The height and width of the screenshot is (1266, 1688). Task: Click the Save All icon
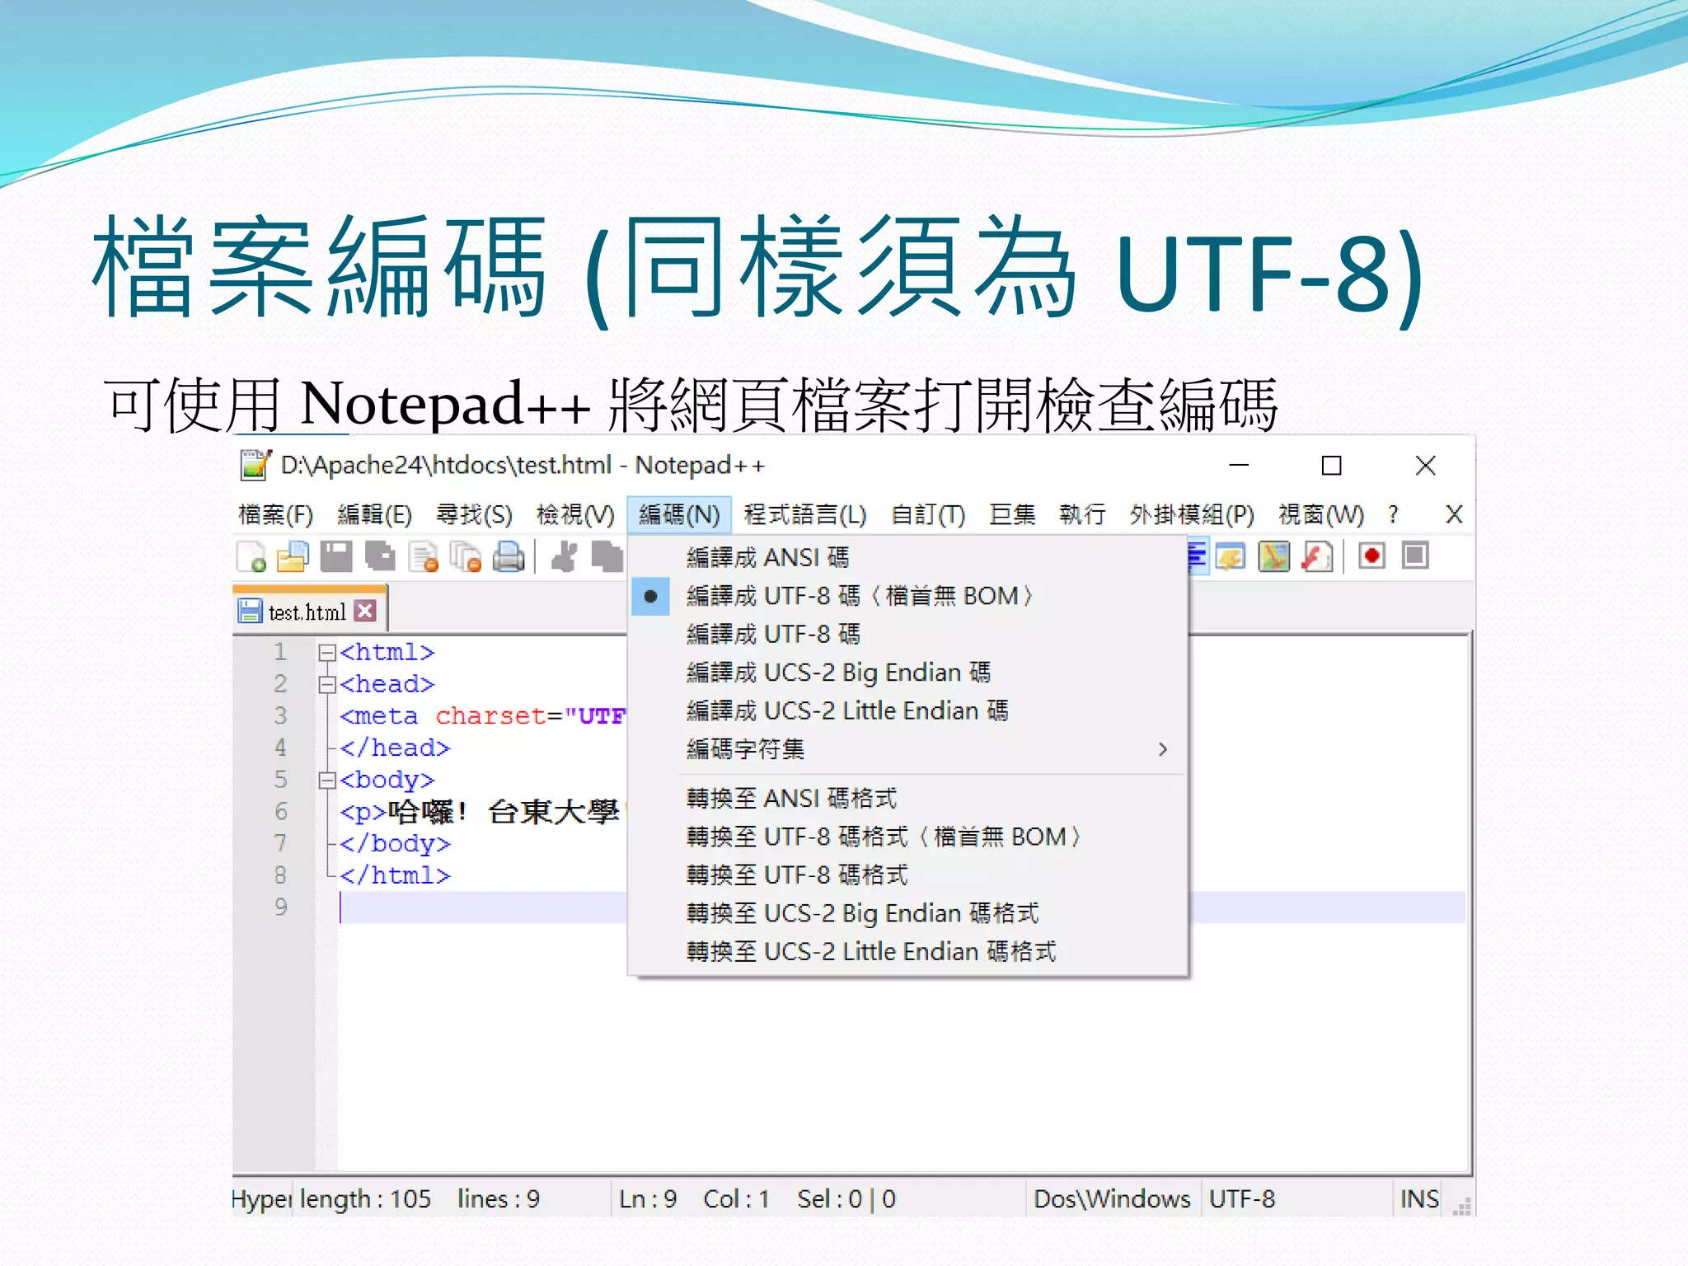380,557
